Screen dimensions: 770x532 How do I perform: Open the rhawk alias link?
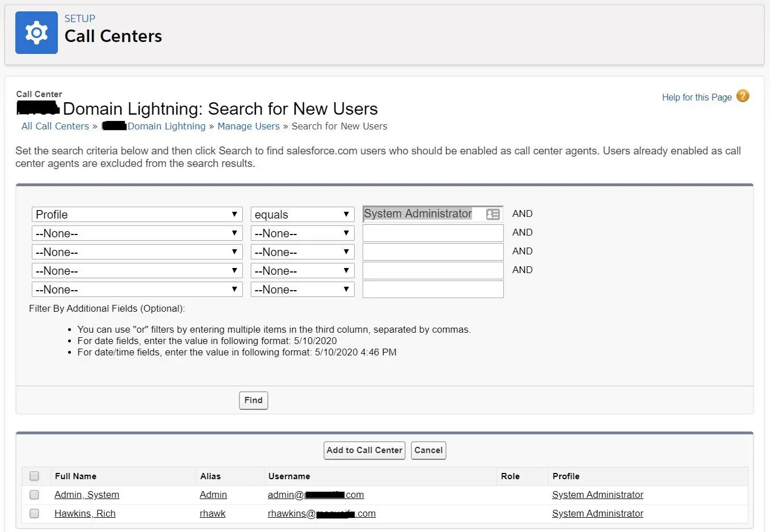[x=213, y=513]
